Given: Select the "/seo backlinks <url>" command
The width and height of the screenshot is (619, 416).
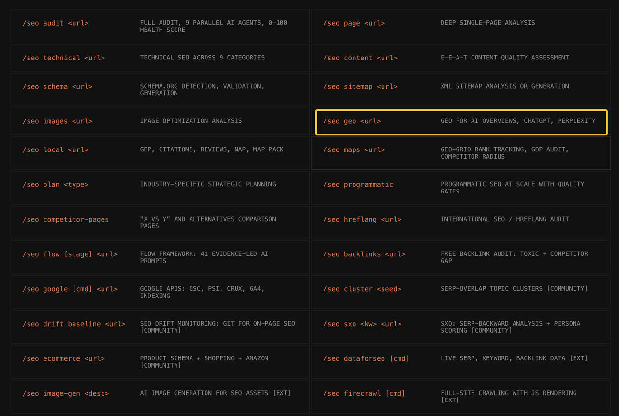Looking at the screenshot, I should (x=364, y=254).
